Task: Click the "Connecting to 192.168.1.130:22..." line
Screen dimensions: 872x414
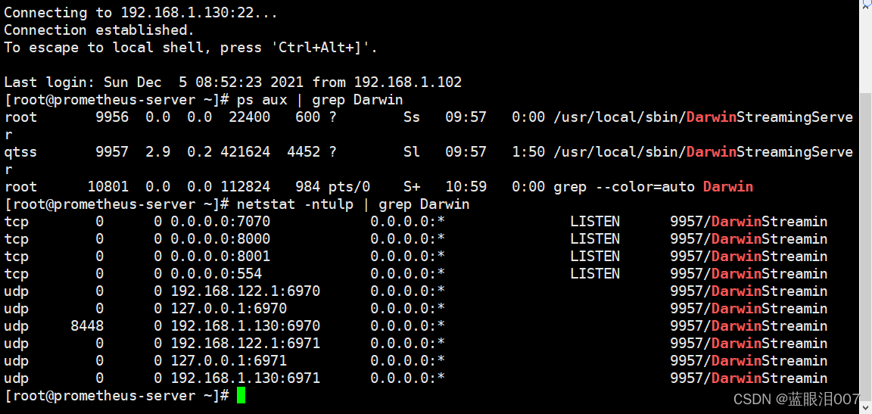Action: coord(141,13)
